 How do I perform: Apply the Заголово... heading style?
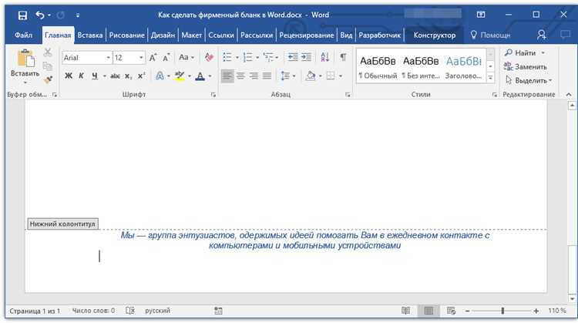pyautogui.click(x=463, y=66)
